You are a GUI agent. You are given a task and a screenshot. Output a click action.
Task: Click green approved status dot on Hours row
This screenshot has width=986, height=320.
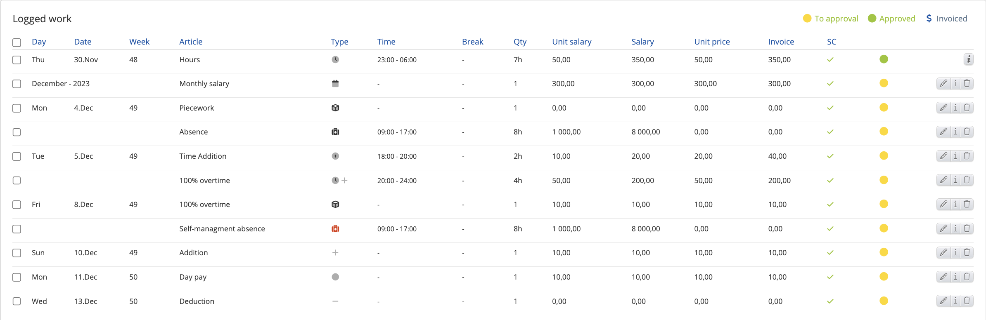point(884,59)
